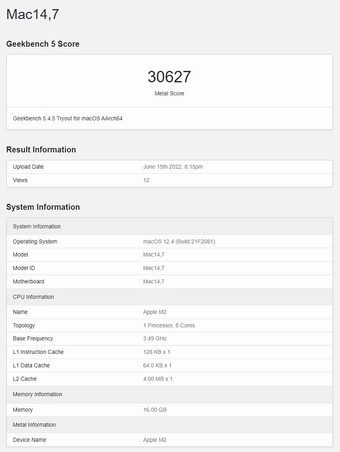Click the Mac14,7 page title
340x452 pixels.
[x=33, y=15]
